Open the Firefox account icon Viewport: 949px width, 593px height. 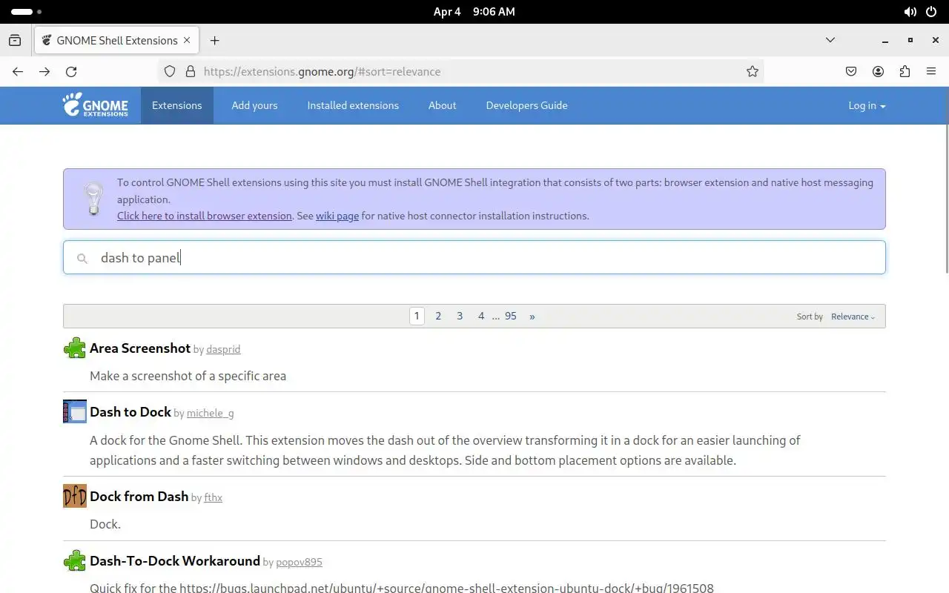(878, 72)
